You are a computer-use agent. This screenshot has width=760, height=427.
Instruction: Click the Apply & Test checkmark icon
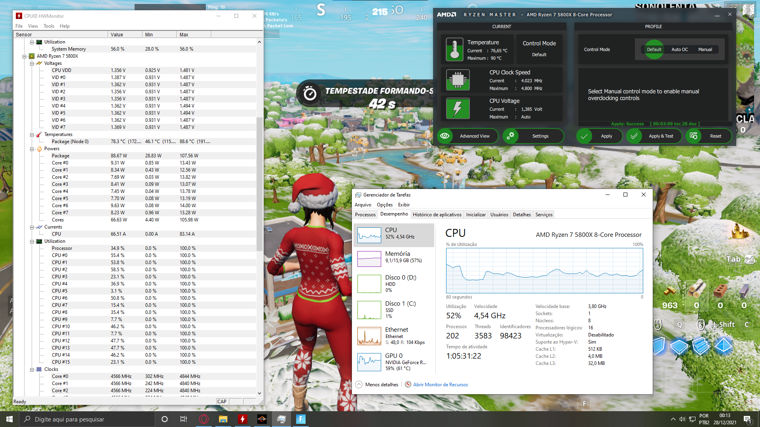(634, 136)
